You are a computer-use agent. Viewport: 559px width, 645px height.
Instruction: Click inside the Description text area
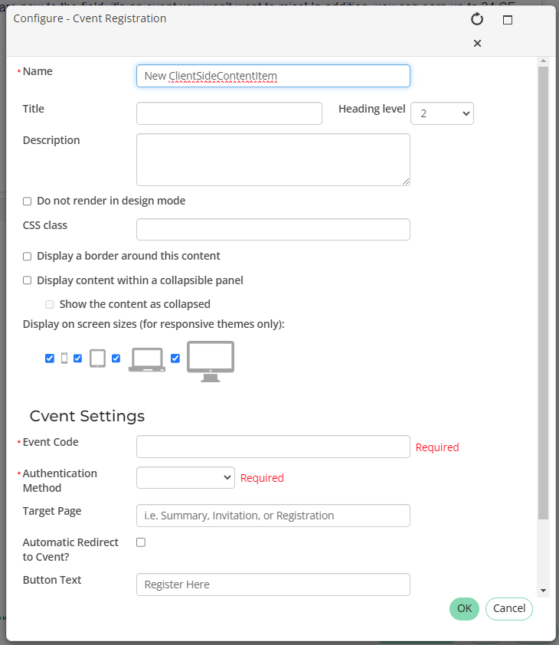tap(273, 159)
